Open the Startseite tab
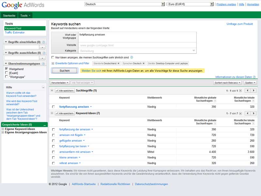 (9, 15)
